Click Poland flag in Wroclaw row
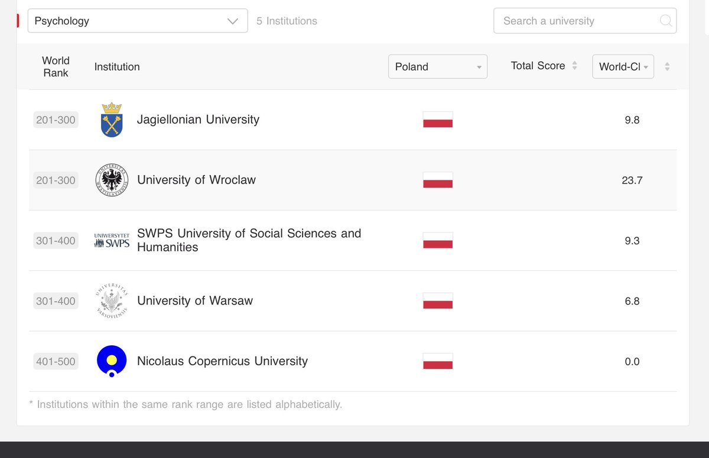This screenshot has height=458, width=709. click(438, 180)
